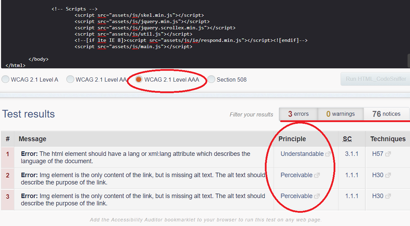Choose WCAG 2.1 Level AA option
This screenshot has height=226, width=410.
pyautogui.click(x=70, y=80)
